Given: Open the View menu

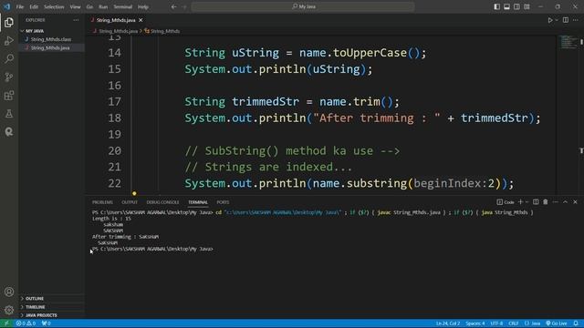Looking at the screenshot, I should (75, 6).
